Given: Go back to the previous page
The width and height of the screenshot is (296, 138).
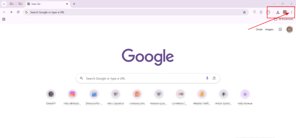Looking at the screenshot, I should pos(4,12).
